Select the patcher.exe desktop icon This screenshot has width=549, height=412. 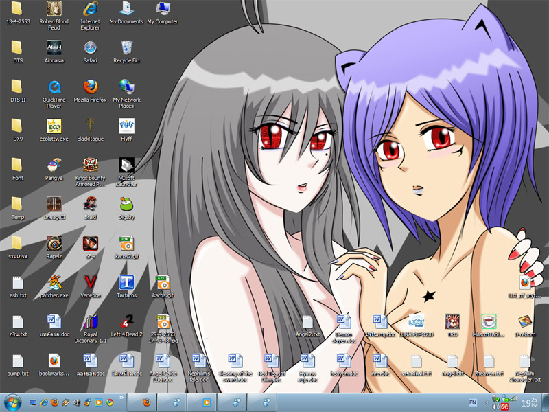coord(54,286)
